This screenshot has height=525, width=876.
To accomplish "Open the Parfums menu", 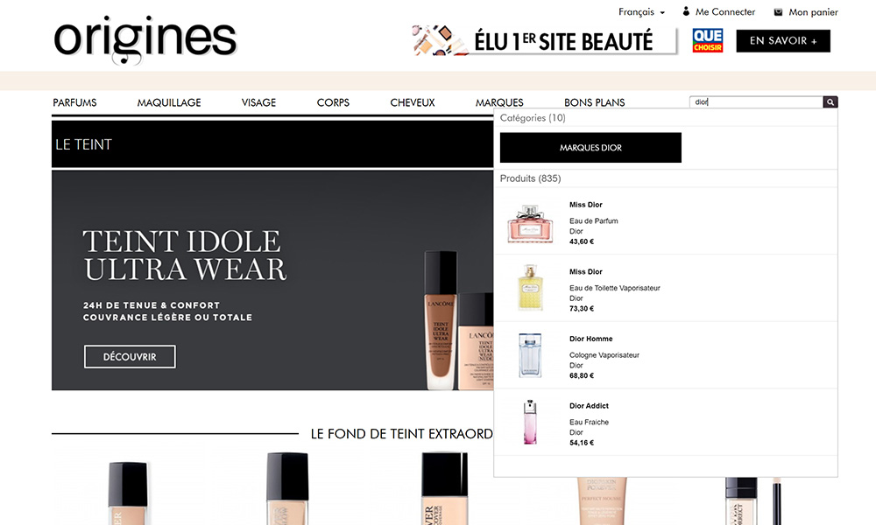I will pyautogui.click(x=74, y=102).
